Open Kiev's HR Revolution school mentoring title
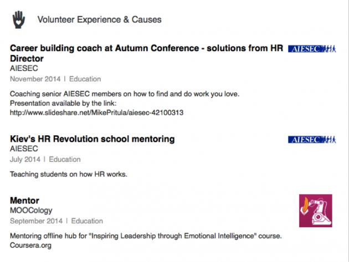Screen dimensions: 349x262 [92, 138]
